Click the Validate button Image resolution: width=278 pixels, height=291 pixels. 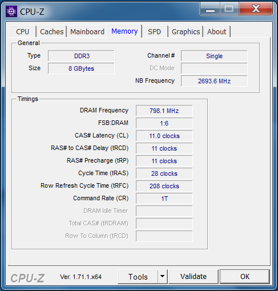click(194, 277)
